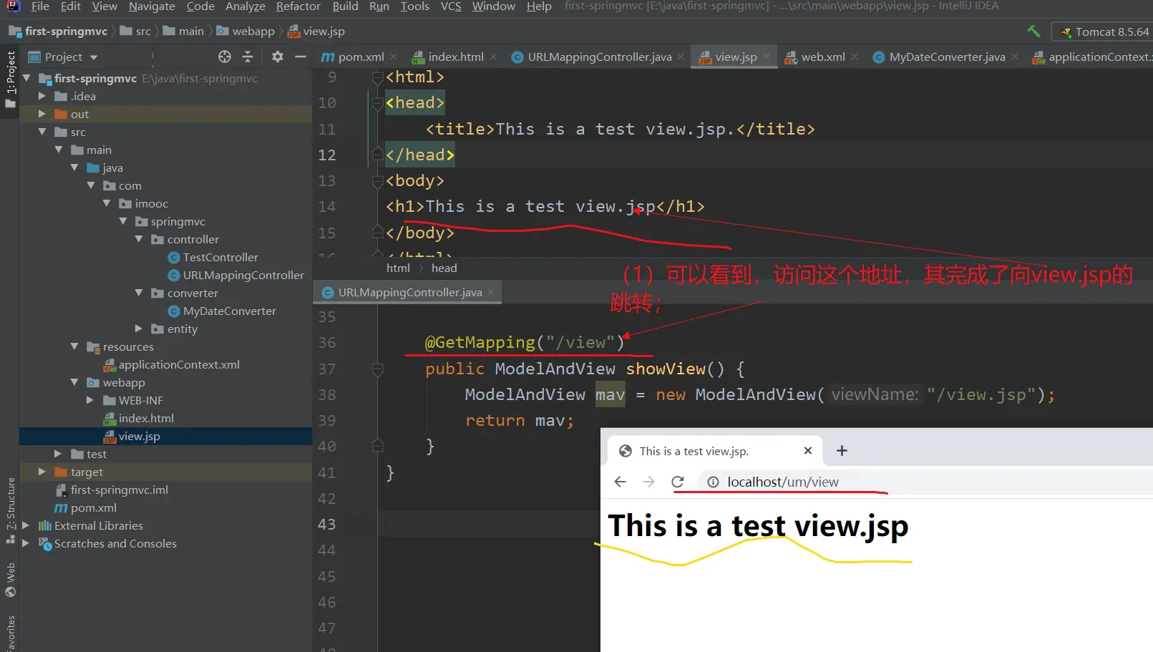Click the browser back arrow
Image resolution: width=1153 pixels, height=652 pixels.
(621, 482)
